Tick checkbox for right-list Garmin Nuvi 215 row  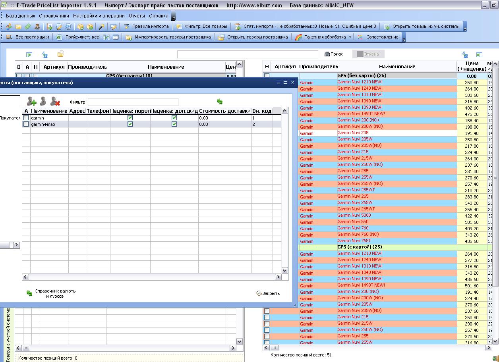pos(267,317)
